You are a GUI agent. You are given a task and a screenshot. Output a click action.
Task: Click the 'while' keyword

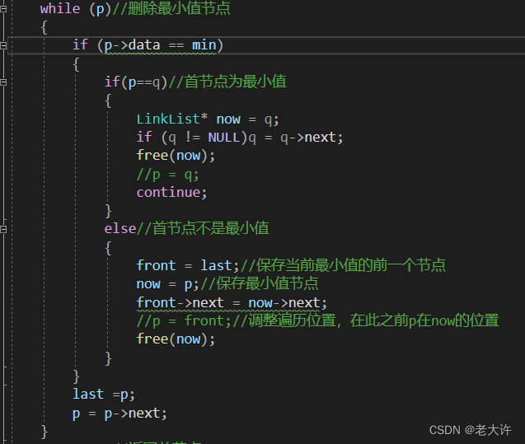click(x=60, y=9)
